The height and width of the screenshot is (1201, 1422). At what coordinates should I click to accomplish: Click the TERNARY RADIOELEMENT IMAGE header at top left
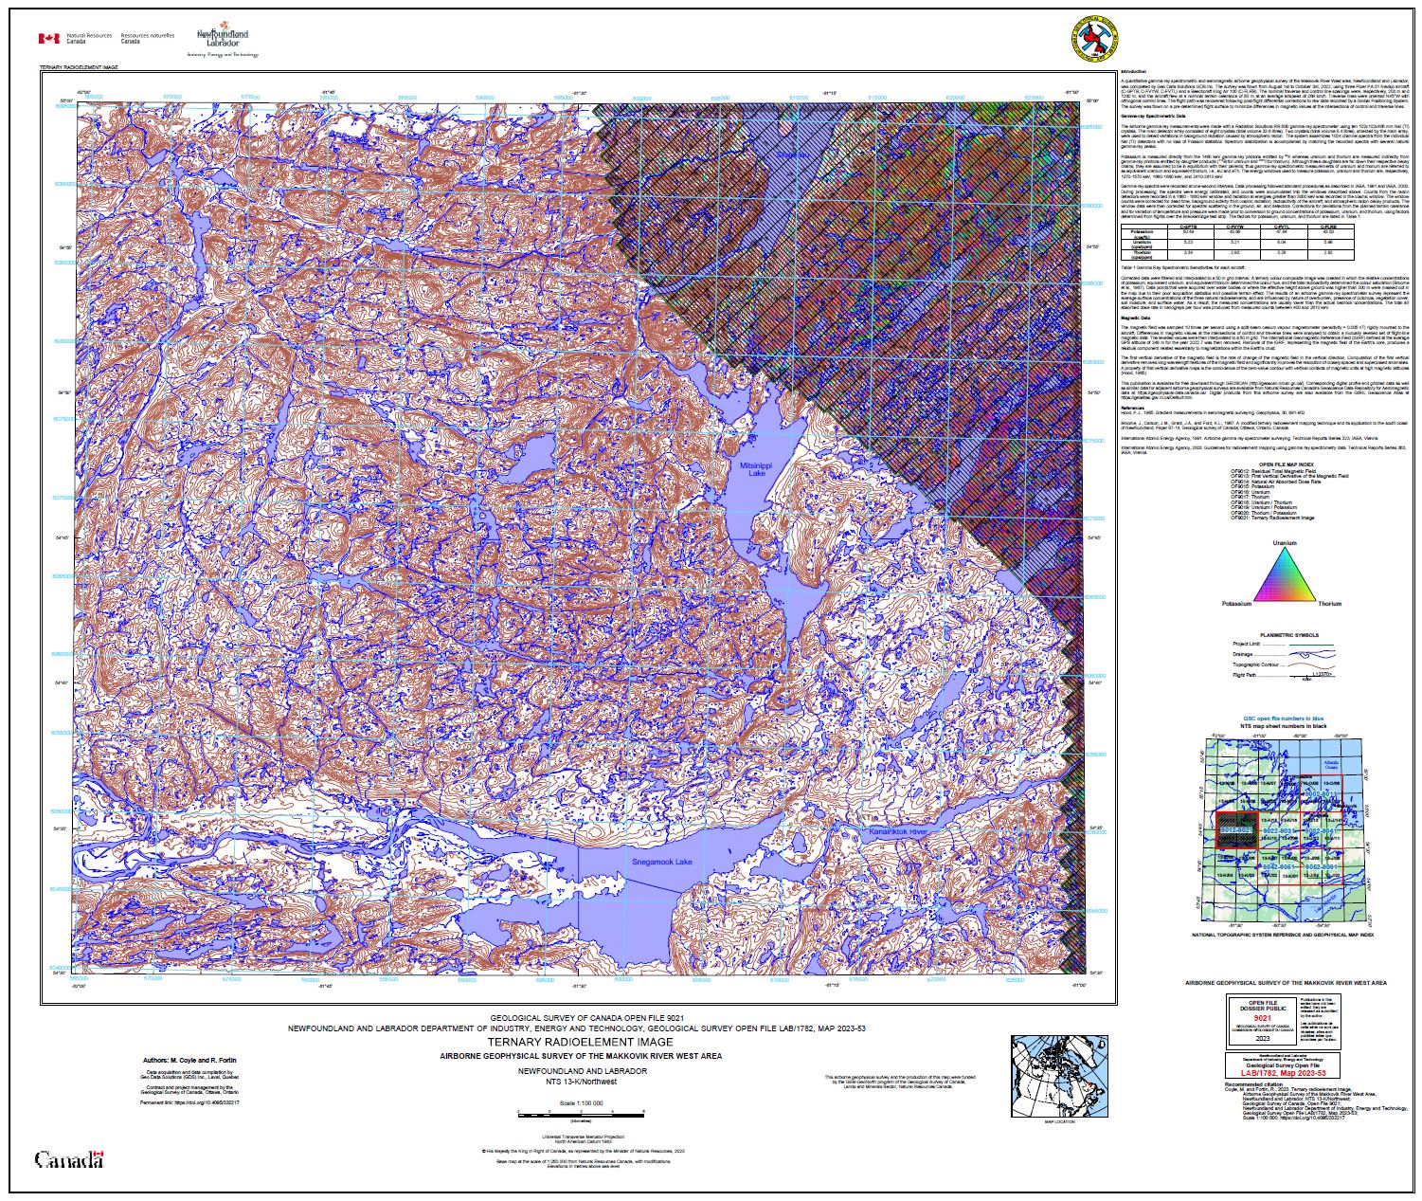click(78, 68)
